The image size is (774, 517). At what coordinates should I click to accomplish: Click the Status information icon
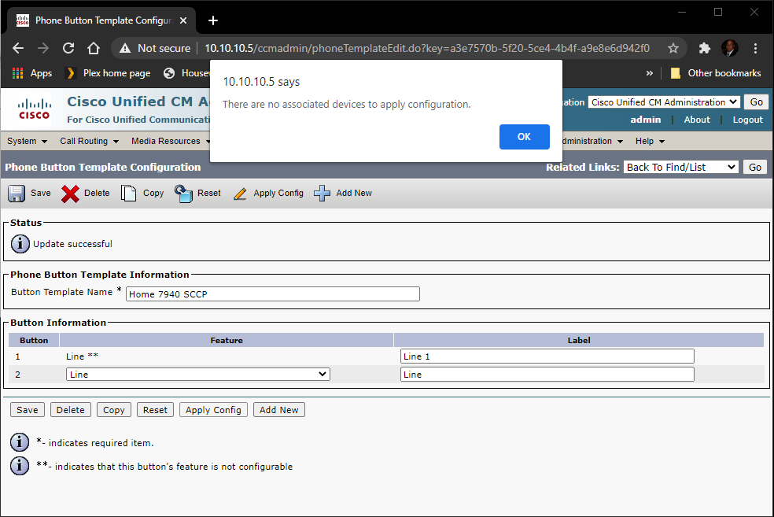pyautogui.click(x=20, y=243)
